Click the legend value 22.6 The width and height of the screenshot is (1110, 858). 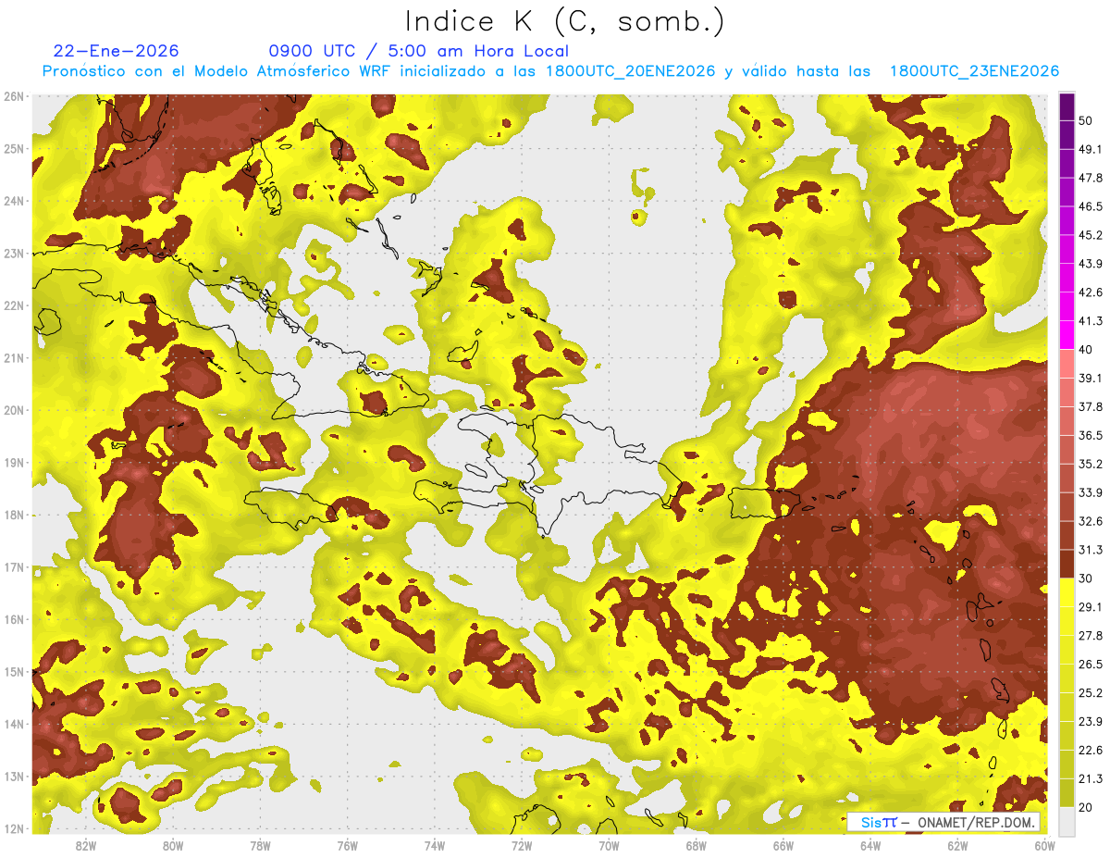1091,750
